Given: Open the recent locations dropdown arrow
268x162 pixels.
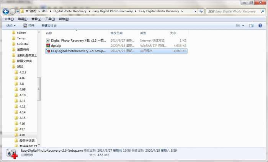Looking at the screenshot, I should point(18,11).
